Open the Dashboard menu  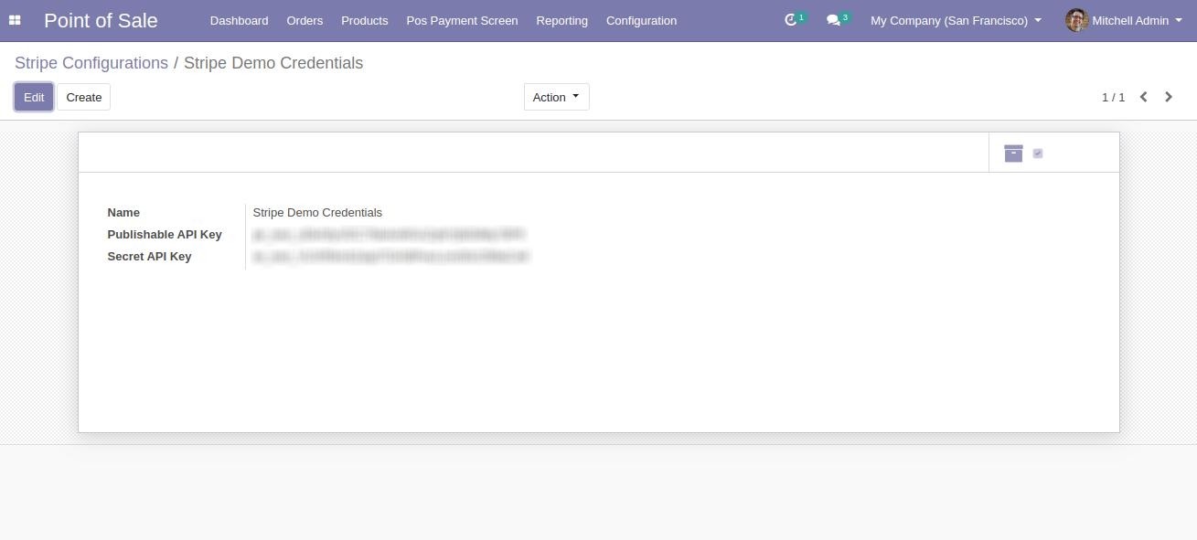239,20
